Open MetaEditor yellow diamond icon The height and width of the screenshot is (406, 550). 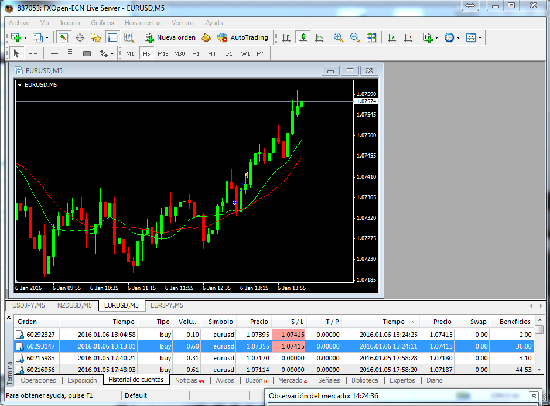point(206,37)
